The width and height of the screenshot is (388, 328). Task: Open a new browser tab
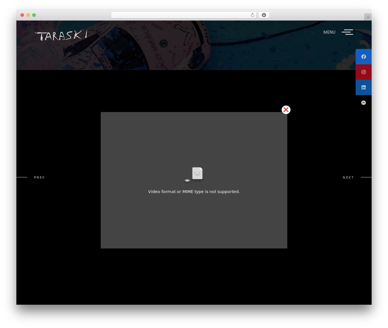pyautogui.click(x=368, y=17)
